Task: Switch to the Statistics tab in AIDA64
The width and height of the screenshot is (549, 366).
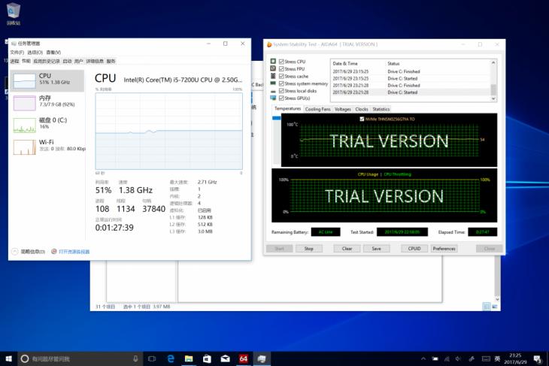Action: (x=381, y=109)
